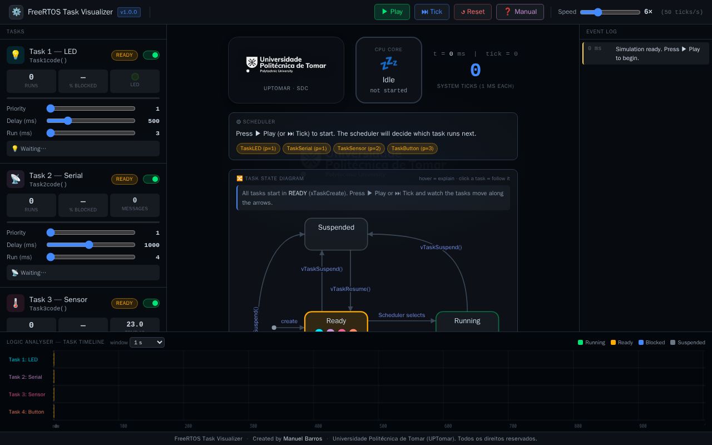Viewport: 712px width, 445px height.
Task: Click the CPU core idle sleeping icon
Action: 389,64
